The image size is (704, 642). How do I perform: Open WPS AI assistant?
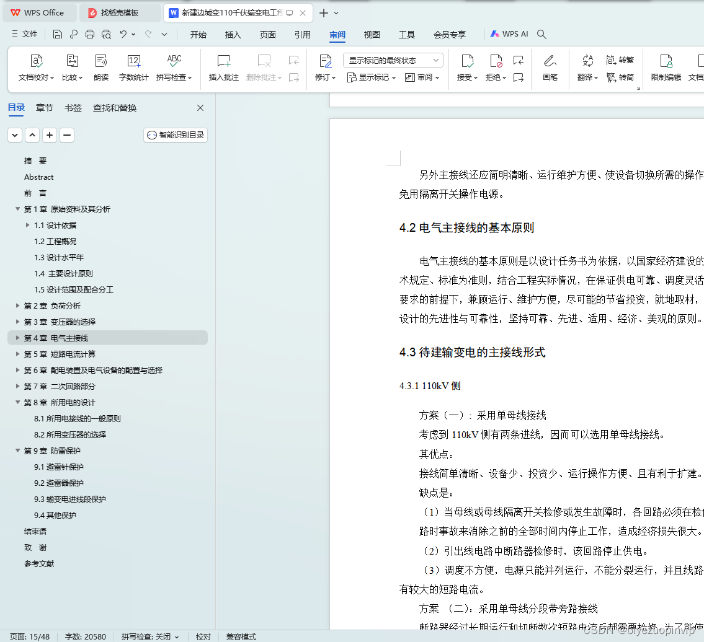pyautogui.click(x=509, y=34)
